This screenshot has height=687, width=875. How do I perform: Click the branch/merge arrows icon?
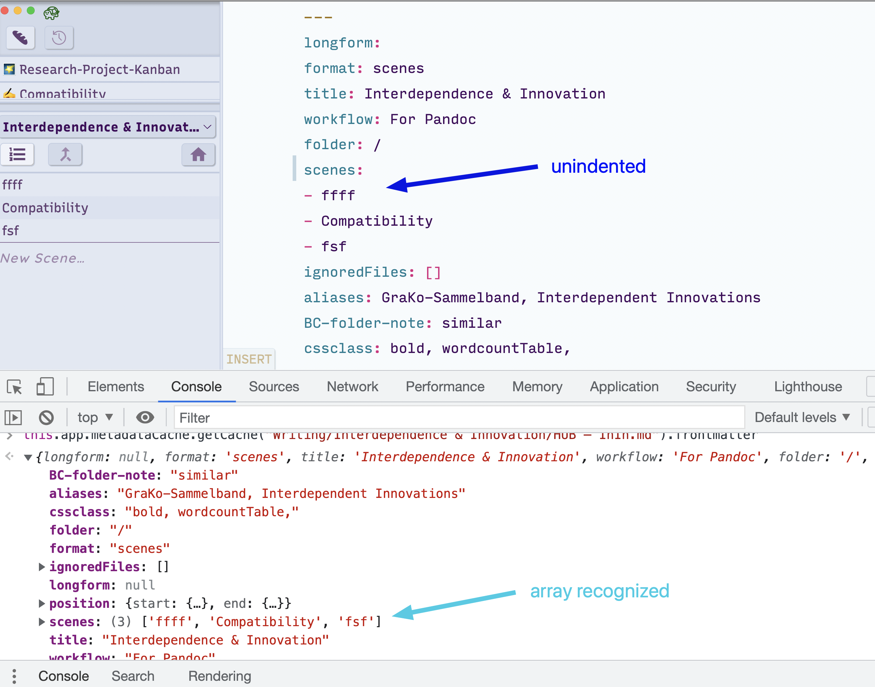[x=65, y=154]
